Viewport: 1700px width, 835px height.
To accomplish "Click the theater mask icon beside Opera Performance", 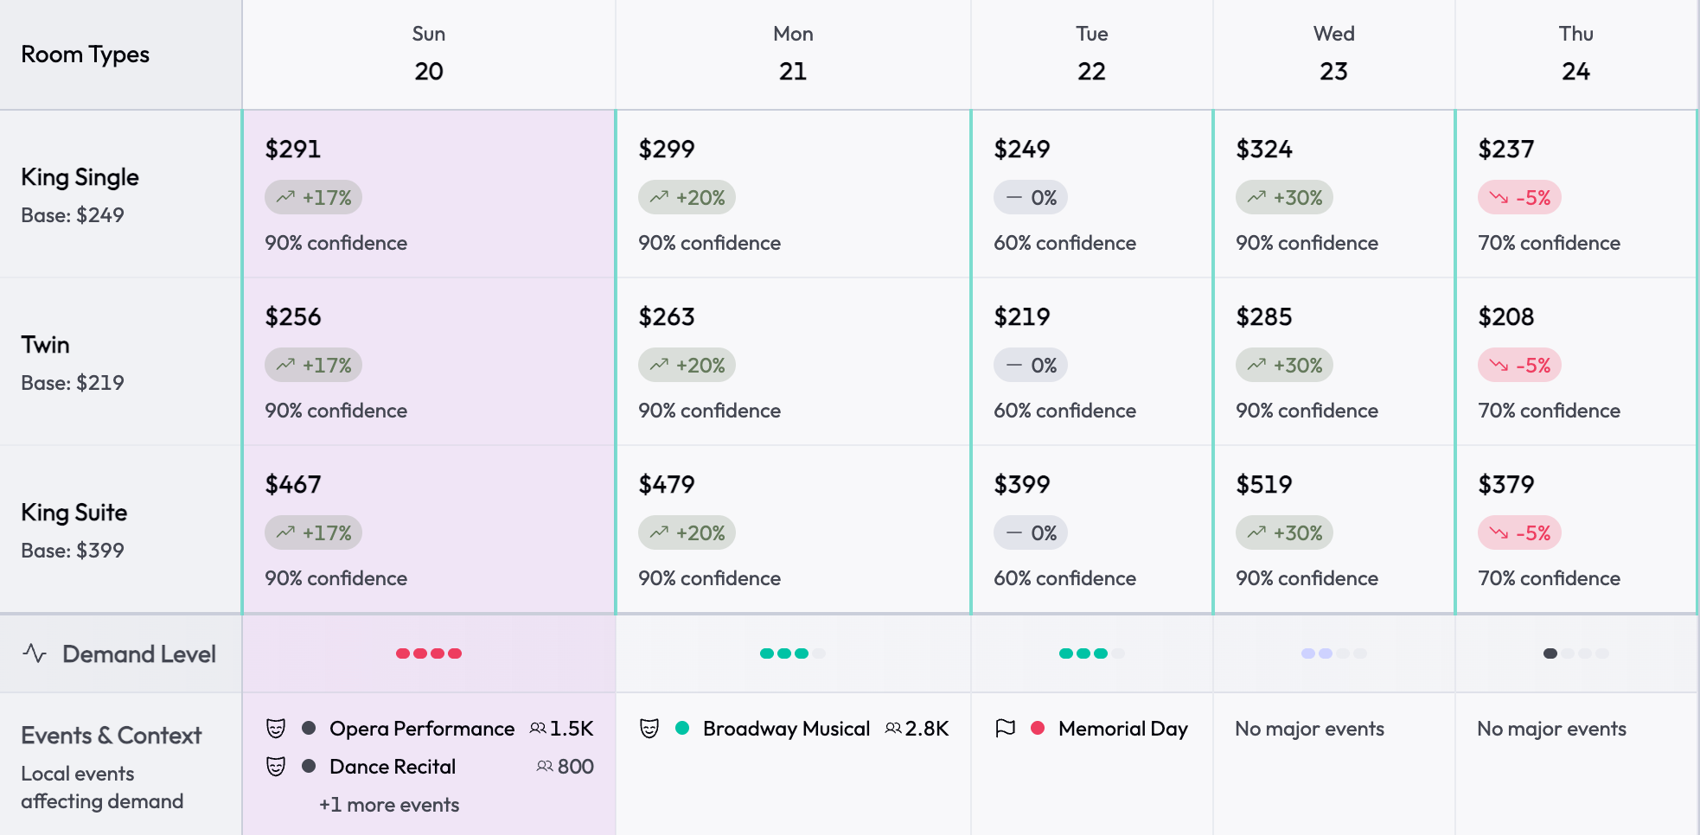I will pyautogui.click(x=276, y=729).
